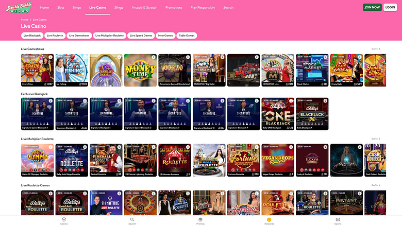Open the Casino icon in bottom bar
The height and width of the screenshot is (226, 402).
click(x=64, y=220)
